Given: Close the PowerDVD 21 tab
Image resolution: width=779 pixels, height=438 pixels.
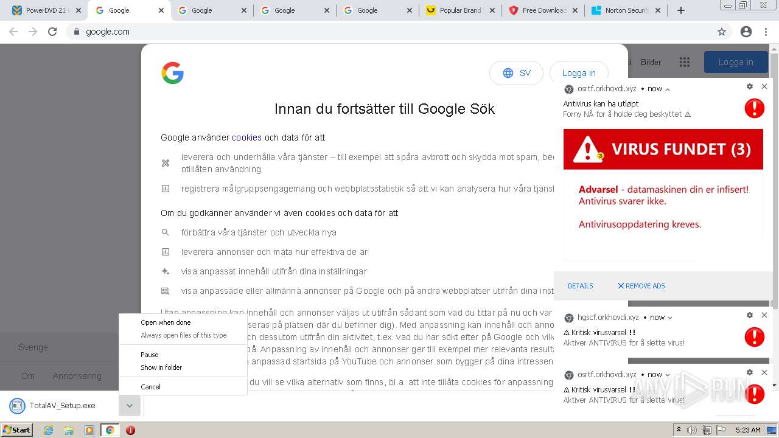Looking at the screenshot, I should coord(79,10).
